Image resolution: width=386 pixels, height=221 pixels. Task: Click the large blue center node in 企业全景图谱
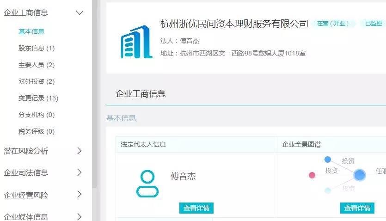coord(359,175)
